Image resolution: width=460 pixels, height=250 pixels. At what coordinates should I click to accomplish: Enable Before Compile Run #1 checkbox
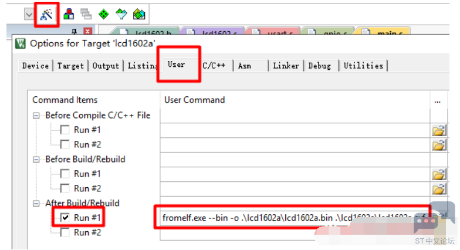click(x=65, y=130)
